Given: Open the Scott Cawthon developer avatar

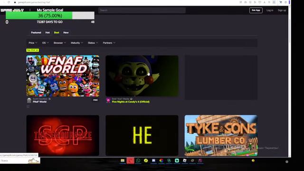Looking at the screenshot, I should pos(29,100).
